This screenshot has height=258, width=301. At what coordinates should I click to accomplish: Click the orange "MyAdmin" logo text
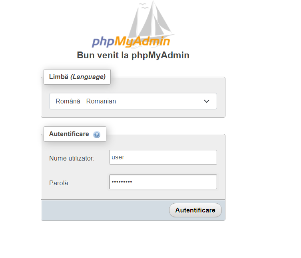tap(143, 41)
